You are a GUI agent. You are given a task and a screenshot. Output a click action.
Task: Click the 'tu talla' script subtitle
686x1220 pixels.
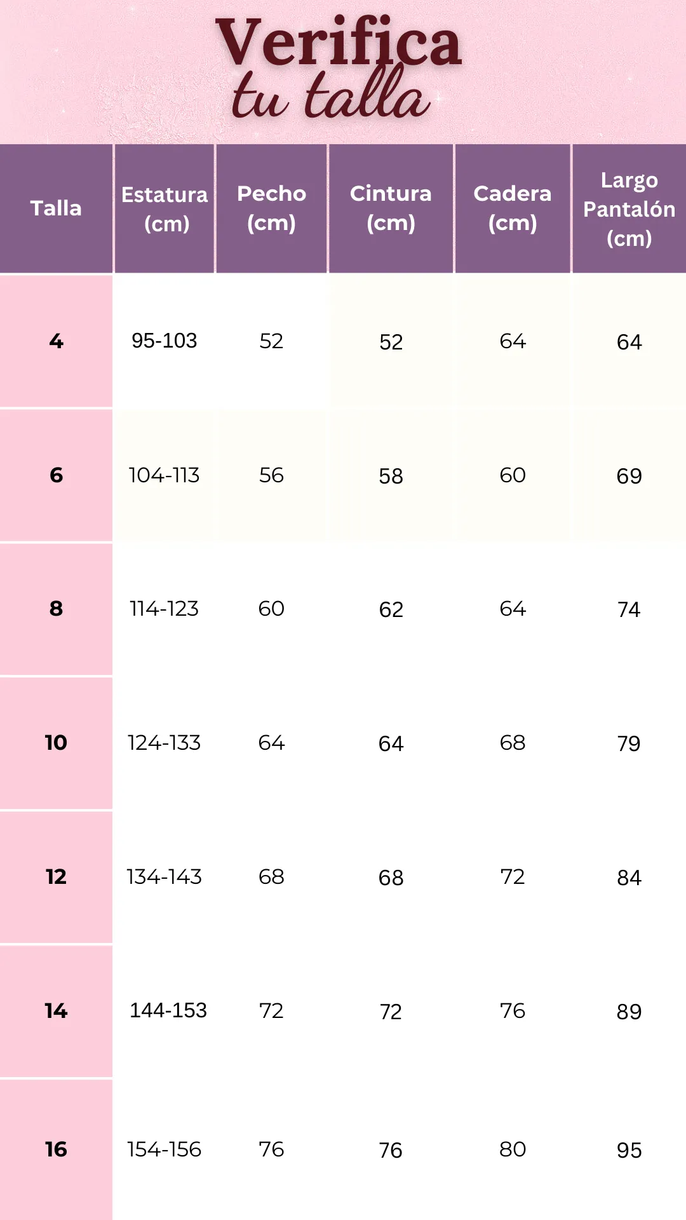331,94
